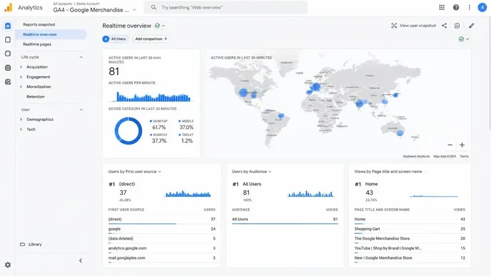Image resolution: width=491 pixels, height=276 pixels.
Task: Click the YouTube | Shop by Brand row
Action: coord(410,248)
